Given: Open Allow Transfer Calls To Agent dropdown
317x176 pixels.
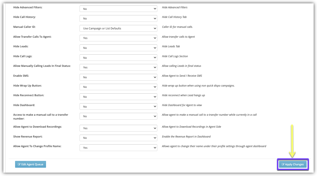Looking at the screenshot, I should [x=118, y=38].
